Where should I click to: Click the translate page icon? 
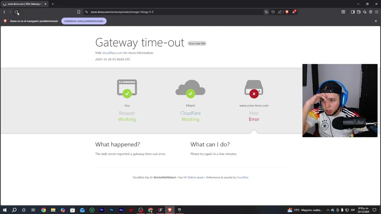[x=266, y=12]
